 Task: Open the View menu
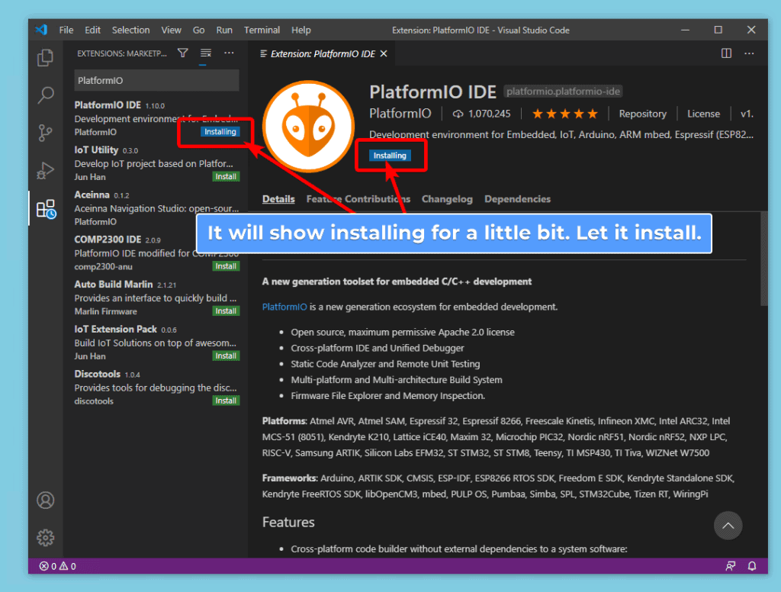tap(172, 30)
